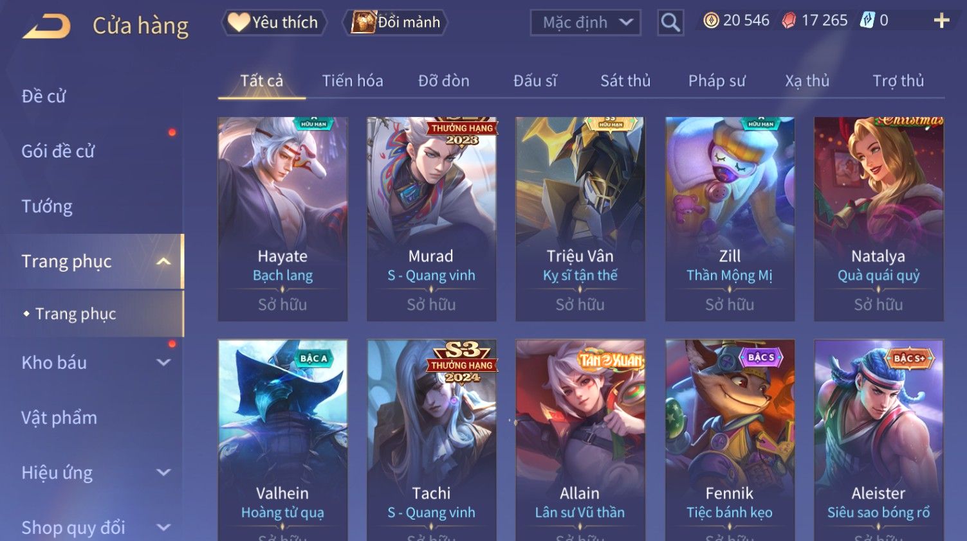Tap the heart icon in Yêu thích
This screenshot has width=967, height=541.
238,22
